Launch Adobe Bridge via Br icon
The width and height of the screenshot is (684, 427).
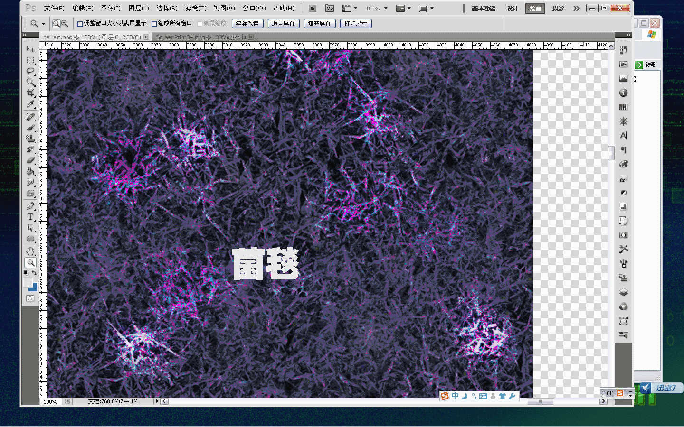click(x=313, y=8)
